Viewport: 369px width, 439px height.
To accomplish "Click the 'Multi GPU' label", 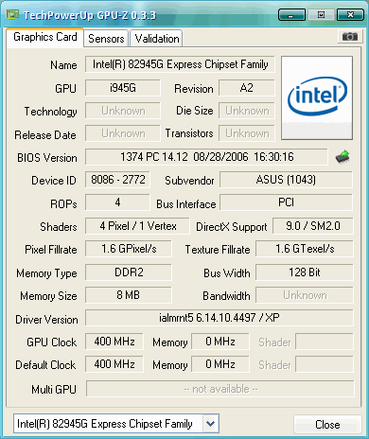I will point(54,390).
